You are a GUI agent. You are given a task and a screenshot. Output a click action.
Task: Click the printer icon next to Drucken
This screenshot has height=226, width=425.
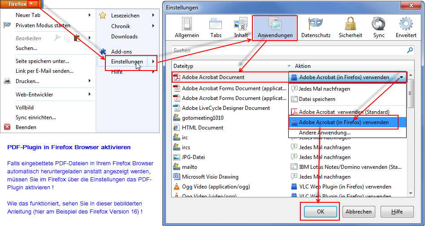pyautogui.click(x=7, y=81)
